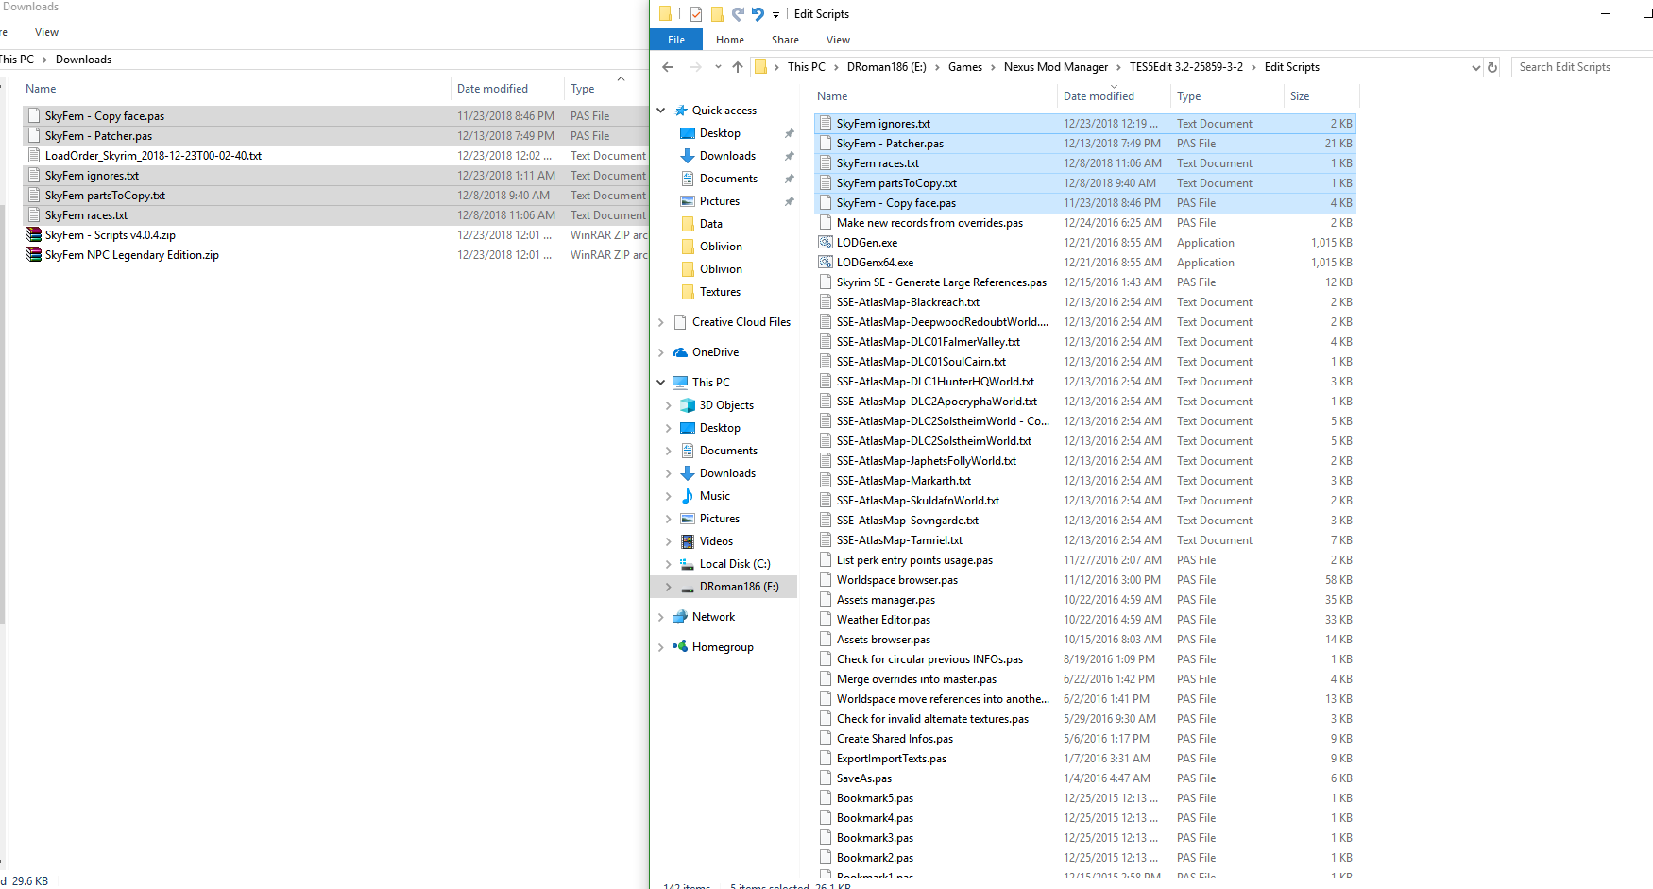Viewport: 1653px width, 889px height.
Task: Select Music under This PC
Action: click(715, 496)
